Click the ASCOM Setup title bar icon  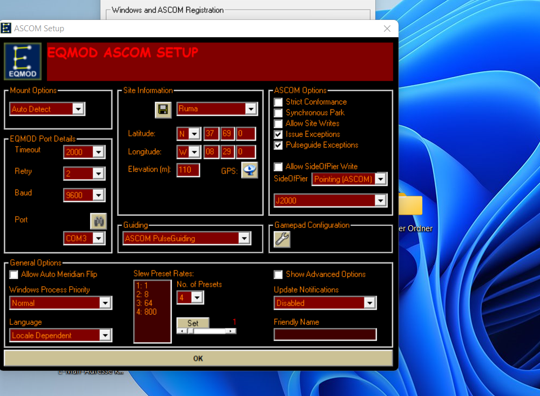(x=6, y=28)
